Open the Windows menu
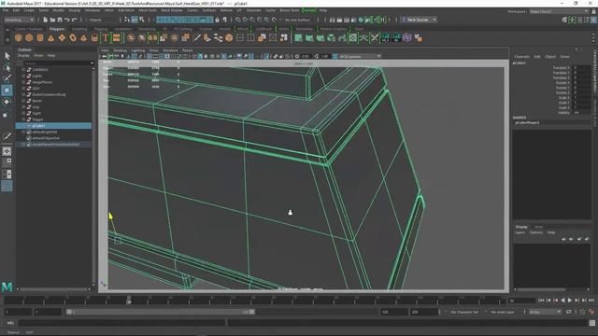Image resolution: width=598 pixels, height=336 pixels. 93,10
